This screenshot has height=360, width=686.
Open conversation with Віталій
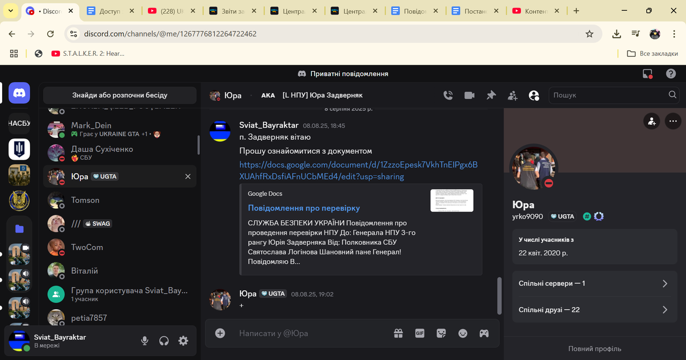pyautogui.click(x=120, y=271)
